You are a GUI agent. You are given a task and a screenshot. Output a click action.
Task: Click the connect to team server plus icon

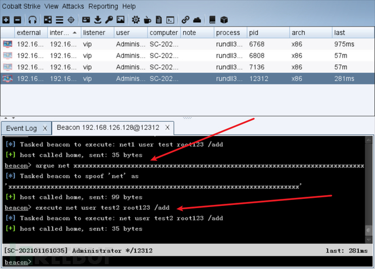click(6, 20)
